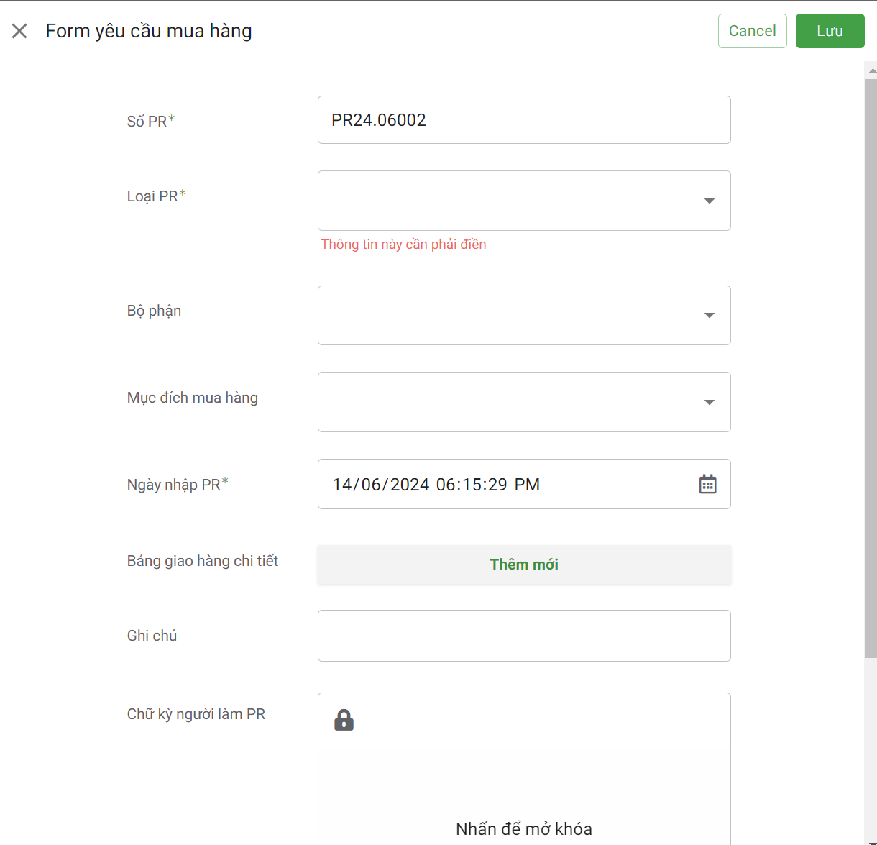The image size is (877, 845).
Task: Click the vertical scrollbar thumb
Action: click(x=871, y=367)
